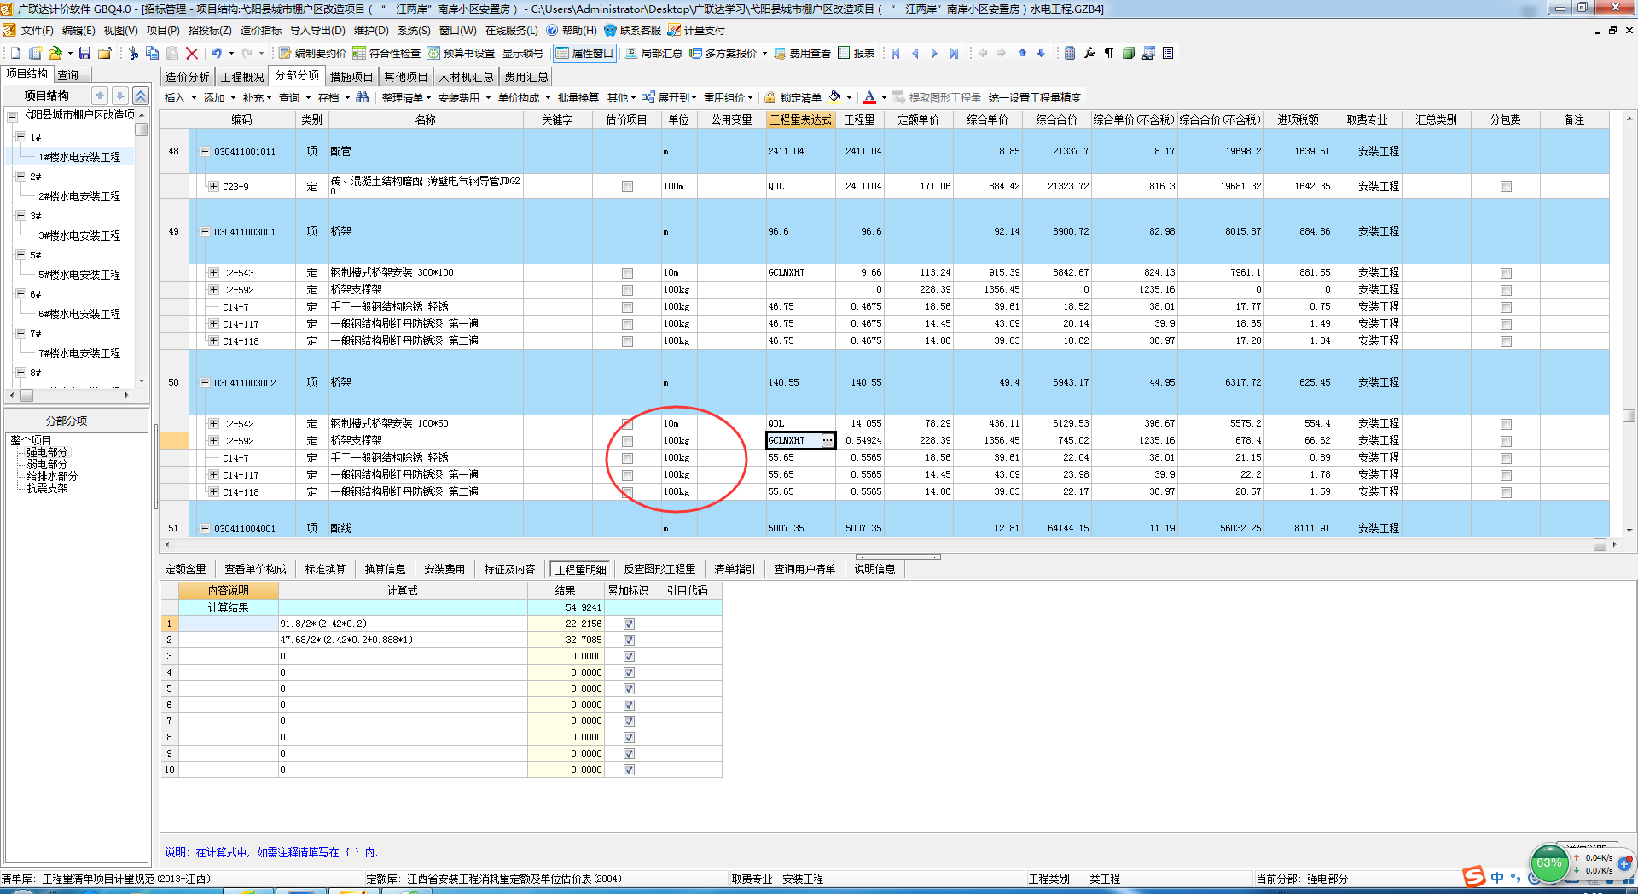1638x894 pixels.
Task: Click the ellipsis button in GCLMXHJ cell
Action: click(x=827, y=440)
